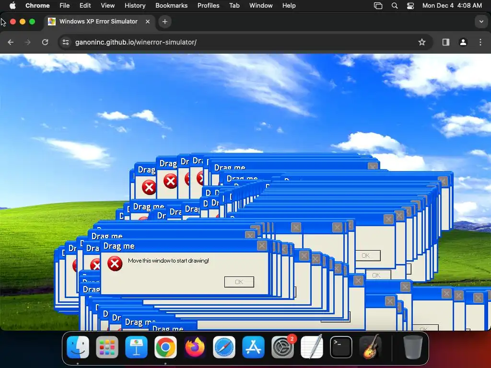491x368 pixels.
Task: Open Finder from the dock
Action: 78,347
